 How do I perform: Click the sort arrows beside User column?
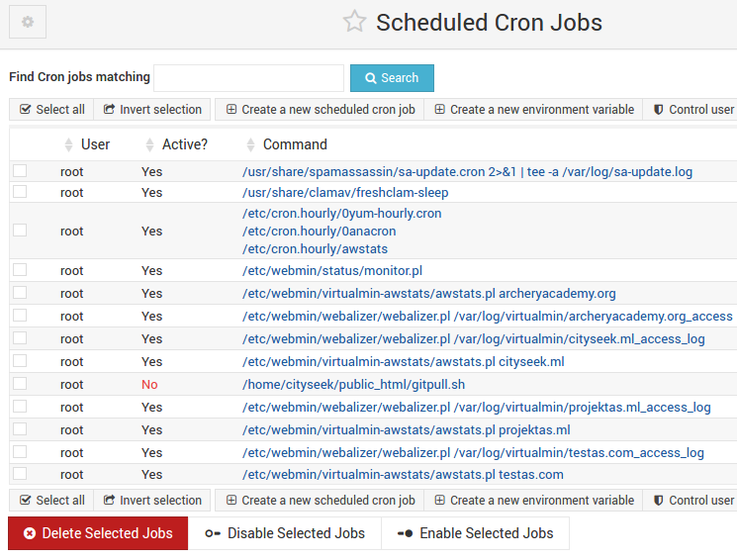(68, 144)
